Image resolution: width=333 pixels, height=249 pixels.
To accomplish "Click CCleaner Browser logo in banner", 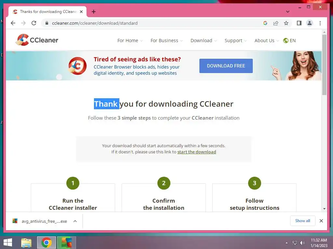I will (77, 66).
